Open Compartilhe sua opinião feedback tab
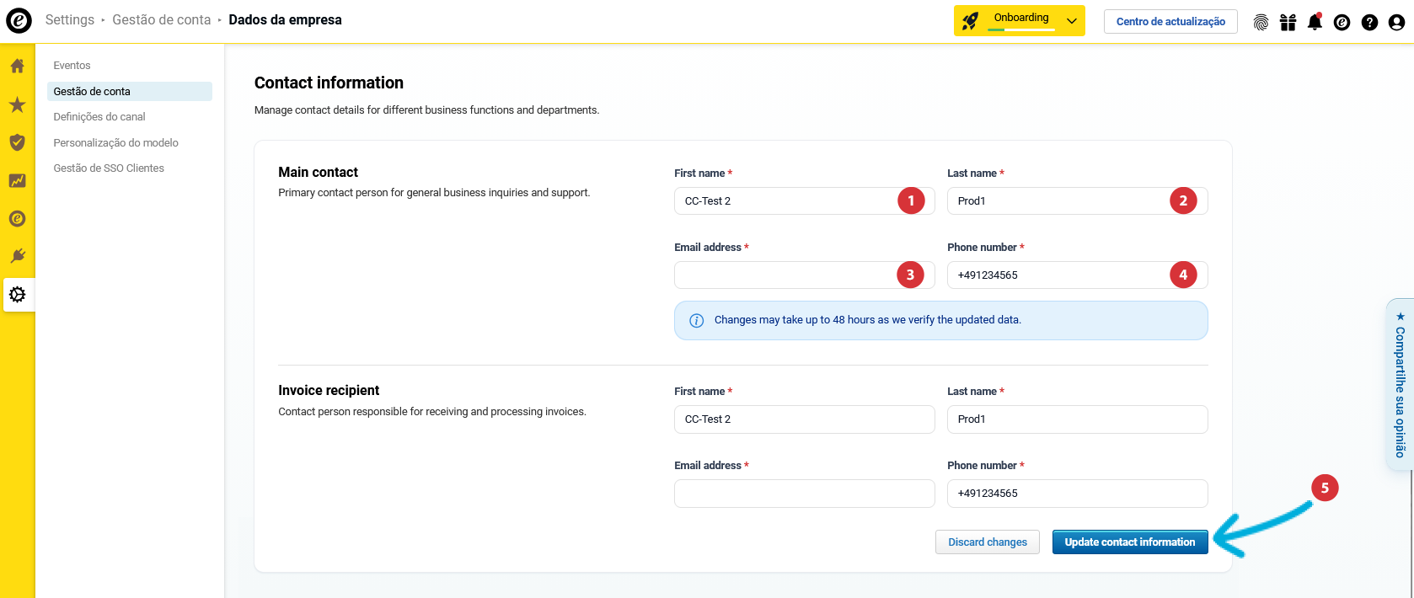1414x598 pixels. pyautogui.click(x=1400, y=384)
